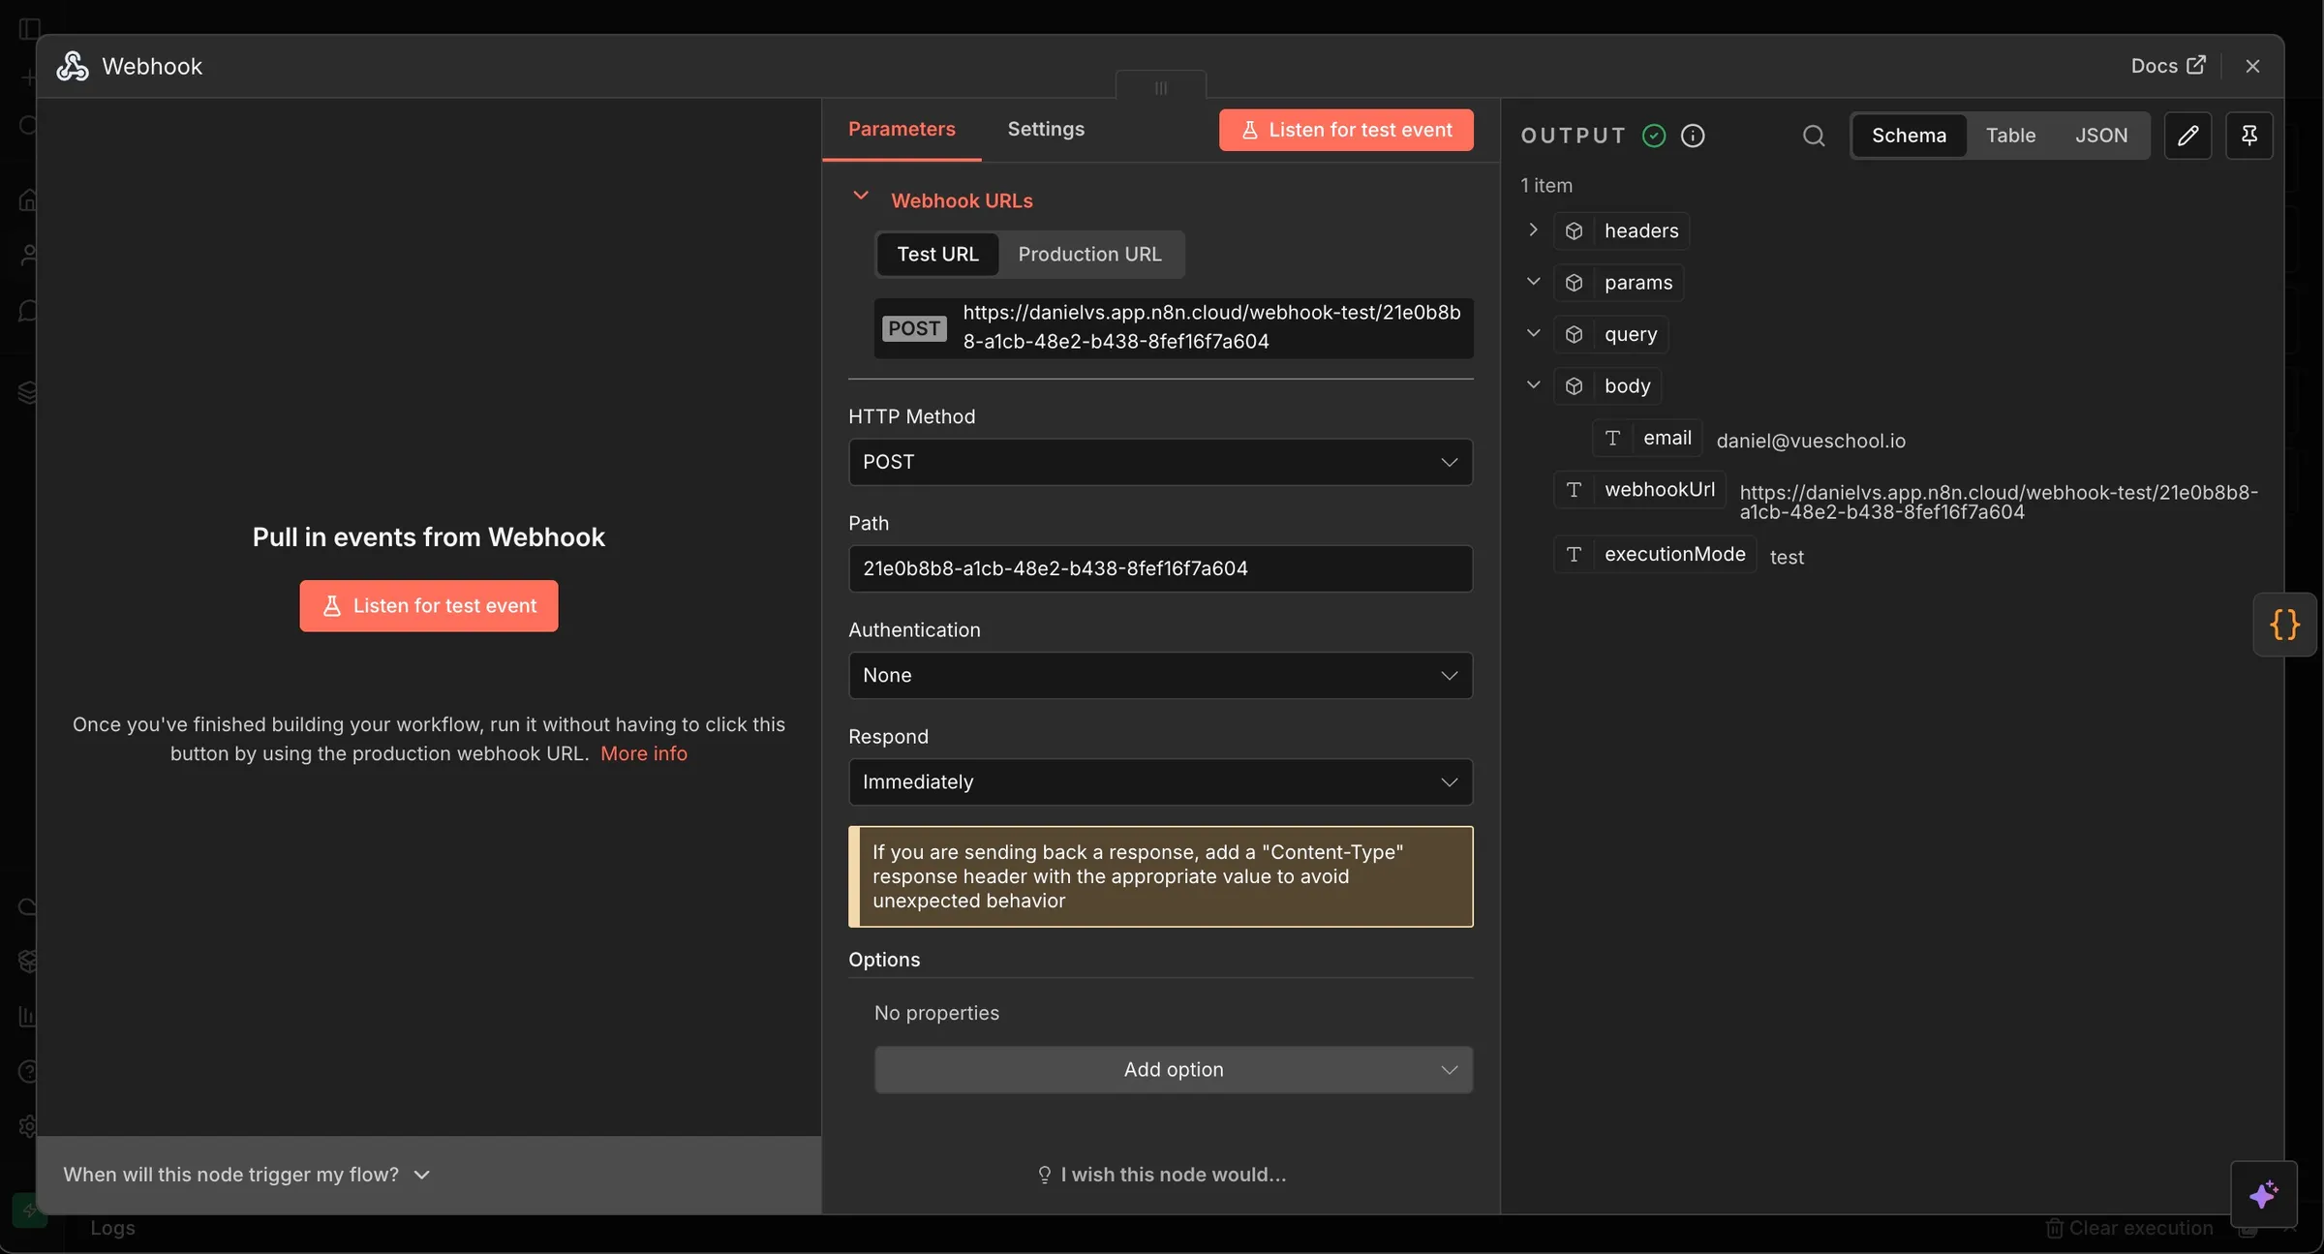Open the More info link
The width and height of the screenshot is (2324, 1254).
coord(644,753)
